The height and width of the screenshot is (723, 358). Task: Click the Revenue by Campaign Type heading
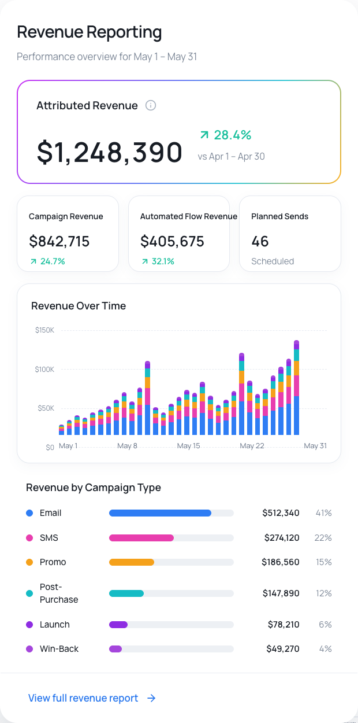94,488
